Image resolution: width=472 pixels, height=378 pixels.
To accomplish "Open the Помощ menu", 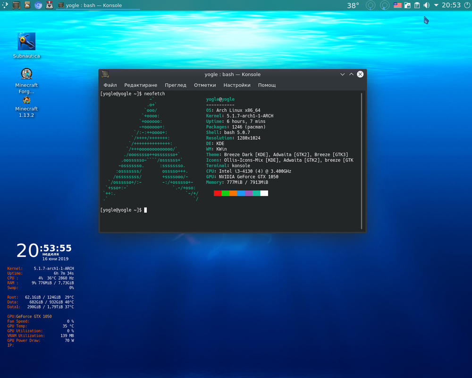I will click(x=267, y=85).
